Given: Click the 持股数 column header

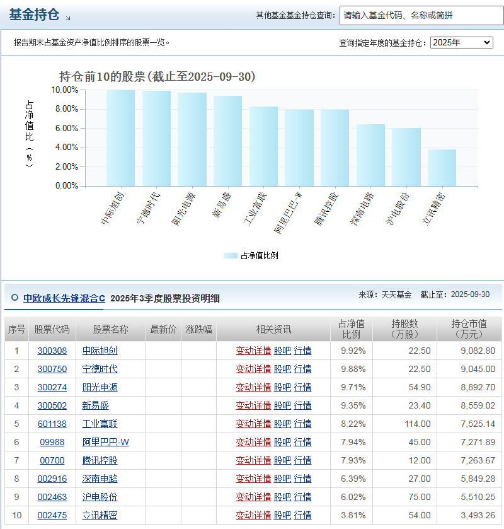Looking at the screenshot, I should point(404,329).
